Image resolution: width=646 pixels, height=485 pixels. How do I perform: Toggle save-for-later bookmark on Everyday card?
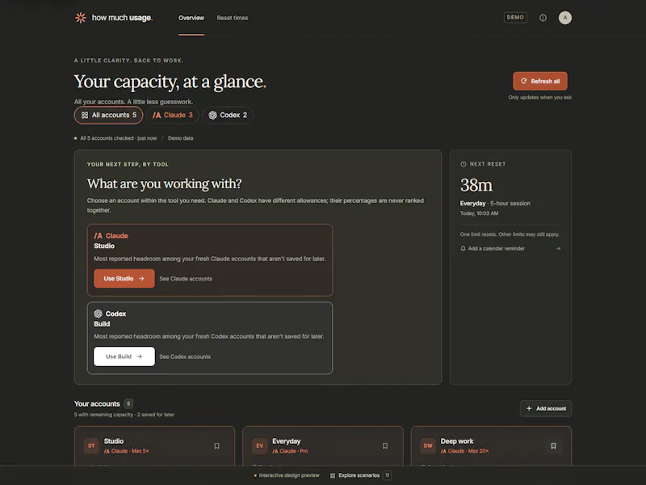[385, 446]
